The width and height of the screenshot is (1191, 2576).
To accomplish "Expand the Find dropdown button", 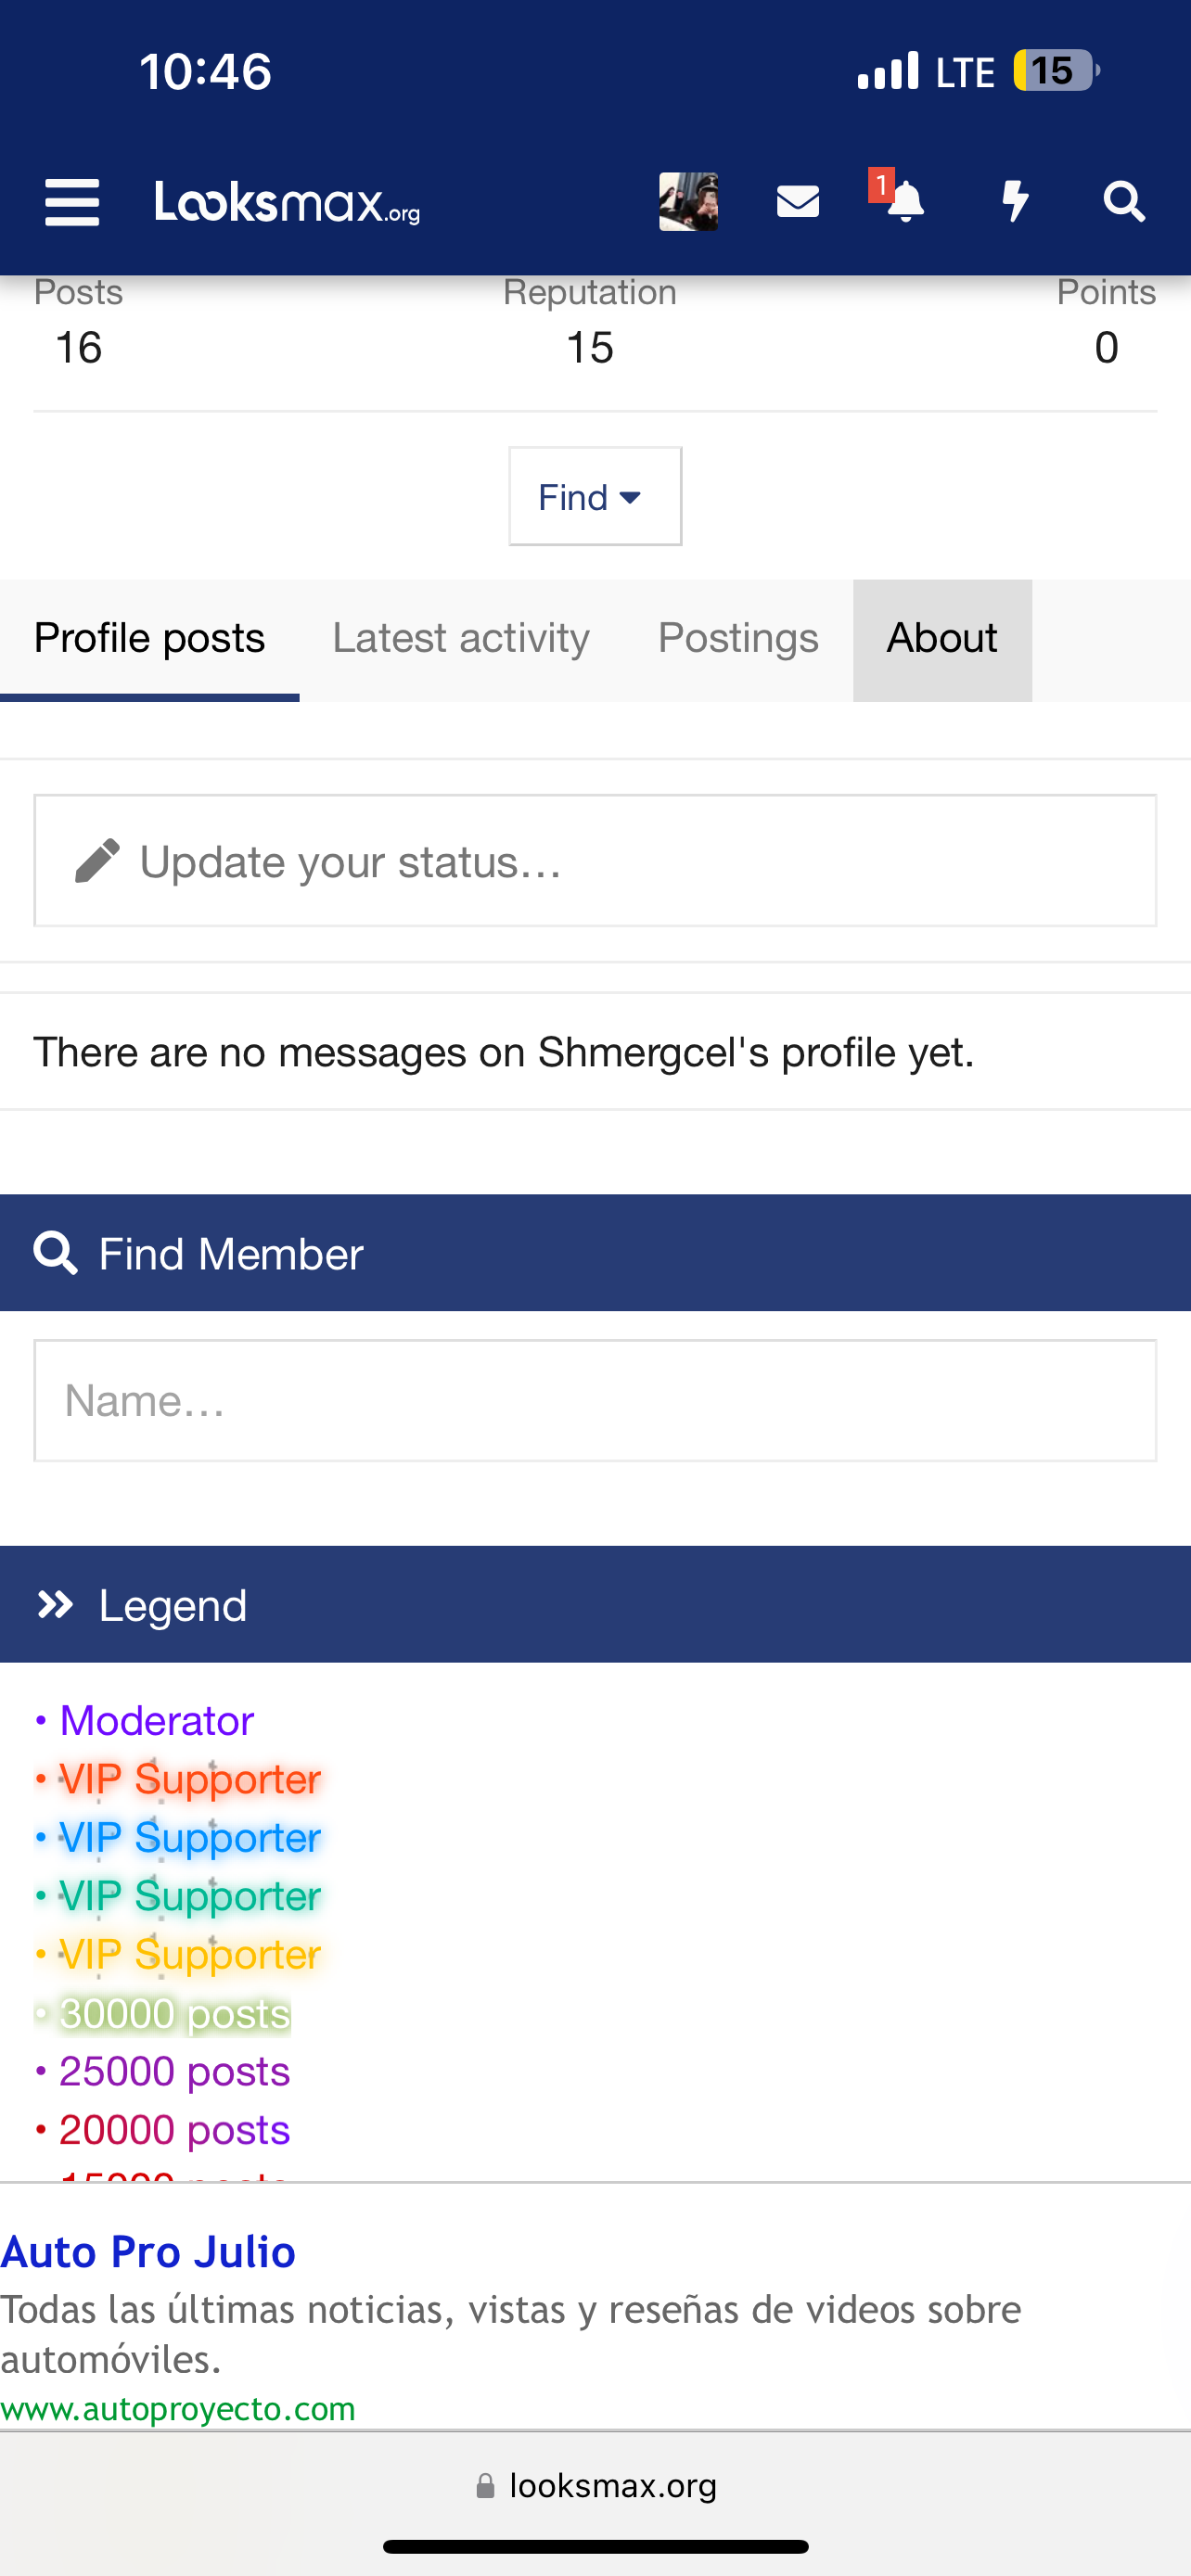I will click(x=595, y=496).
